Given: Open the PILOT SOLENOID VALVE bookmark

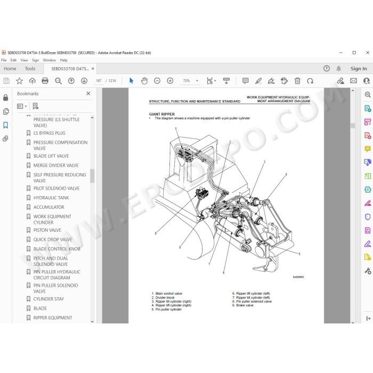Looking at the screenshot, I should (x=56, y=189).
